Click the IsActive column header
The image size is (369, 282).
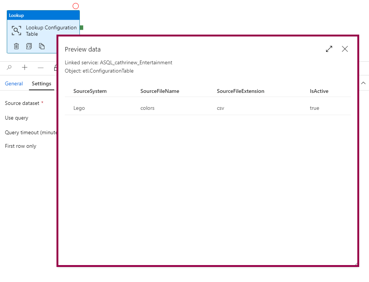(x=319, y=91)
